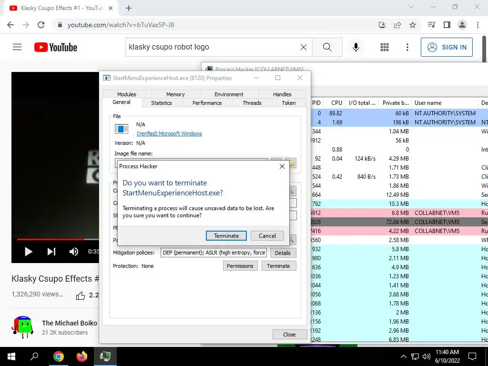Go back in Chrome

coord(10,25)
